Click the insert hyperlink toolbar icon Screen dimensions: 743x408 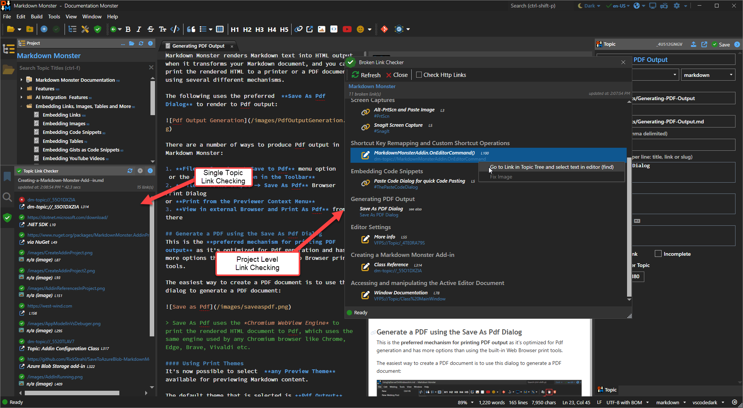click(298, 29)
